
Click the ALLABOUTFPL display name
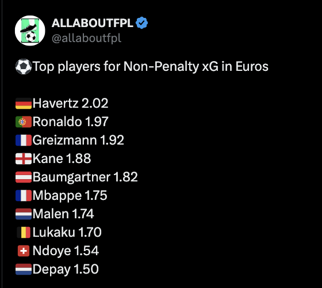93,23
